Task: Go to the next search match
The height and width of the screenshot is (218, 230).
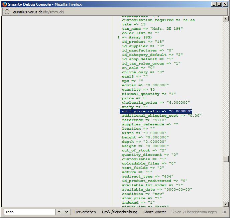Action: click(67, 212)
